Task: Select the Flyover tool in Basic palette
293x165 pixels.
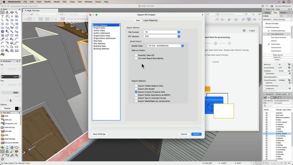Action: pos(12,12)
